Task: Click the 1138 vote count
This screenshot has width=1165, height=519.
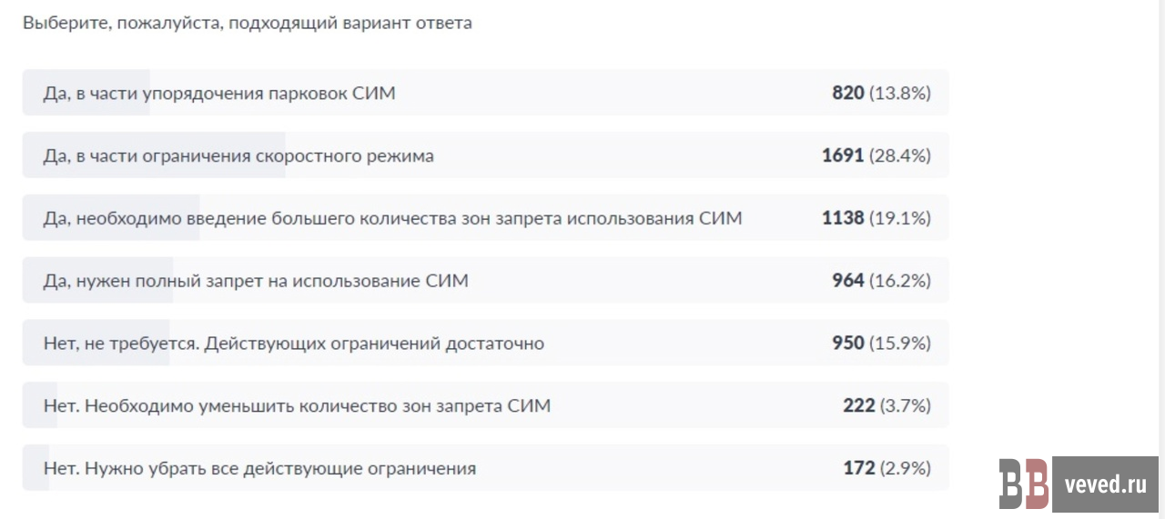Action: (842, 218)
